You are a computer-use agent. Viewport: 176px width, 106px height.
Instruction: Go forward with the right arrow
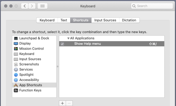point(32,6)
